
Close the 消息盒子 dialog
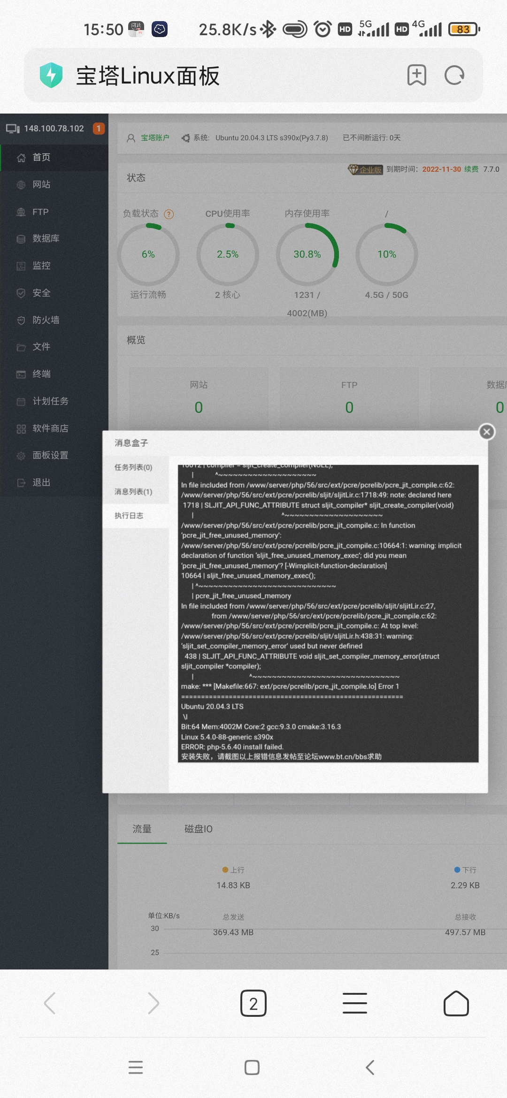[x=487, y=432]
